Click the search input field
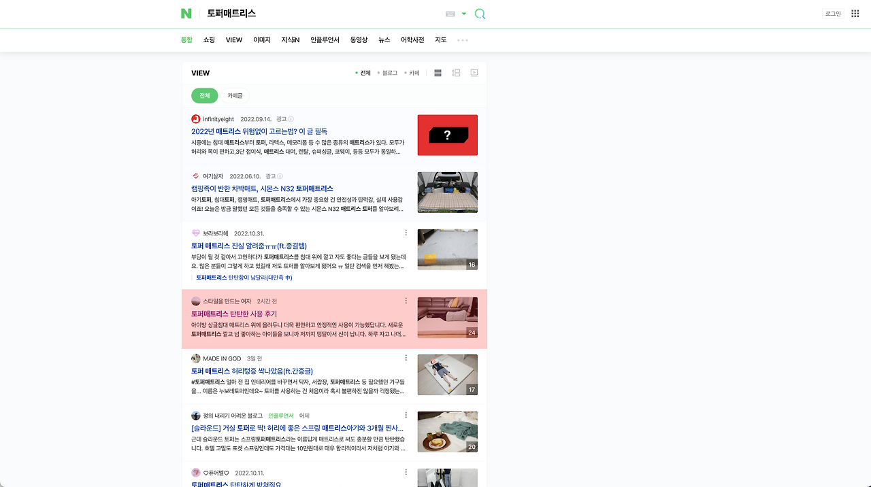The image size is (871, 487). pyautogui.click(x=306, y=13)
